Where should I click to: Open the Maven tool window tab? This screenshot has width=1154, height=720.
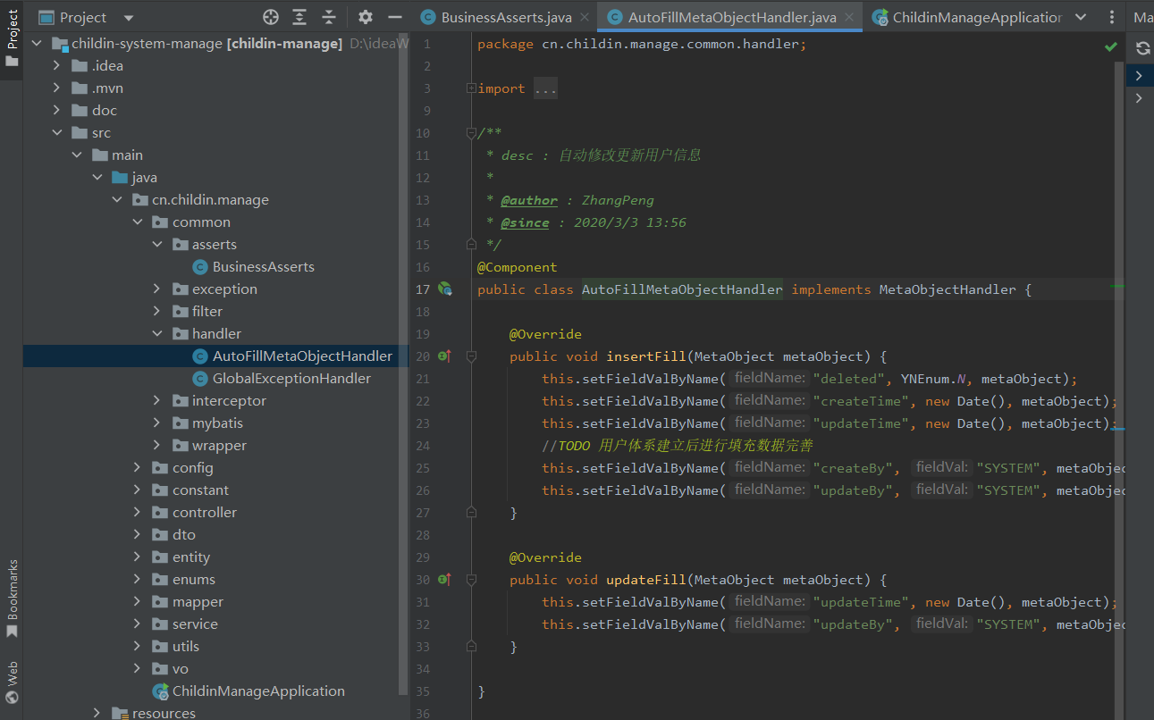point(1142,17)
